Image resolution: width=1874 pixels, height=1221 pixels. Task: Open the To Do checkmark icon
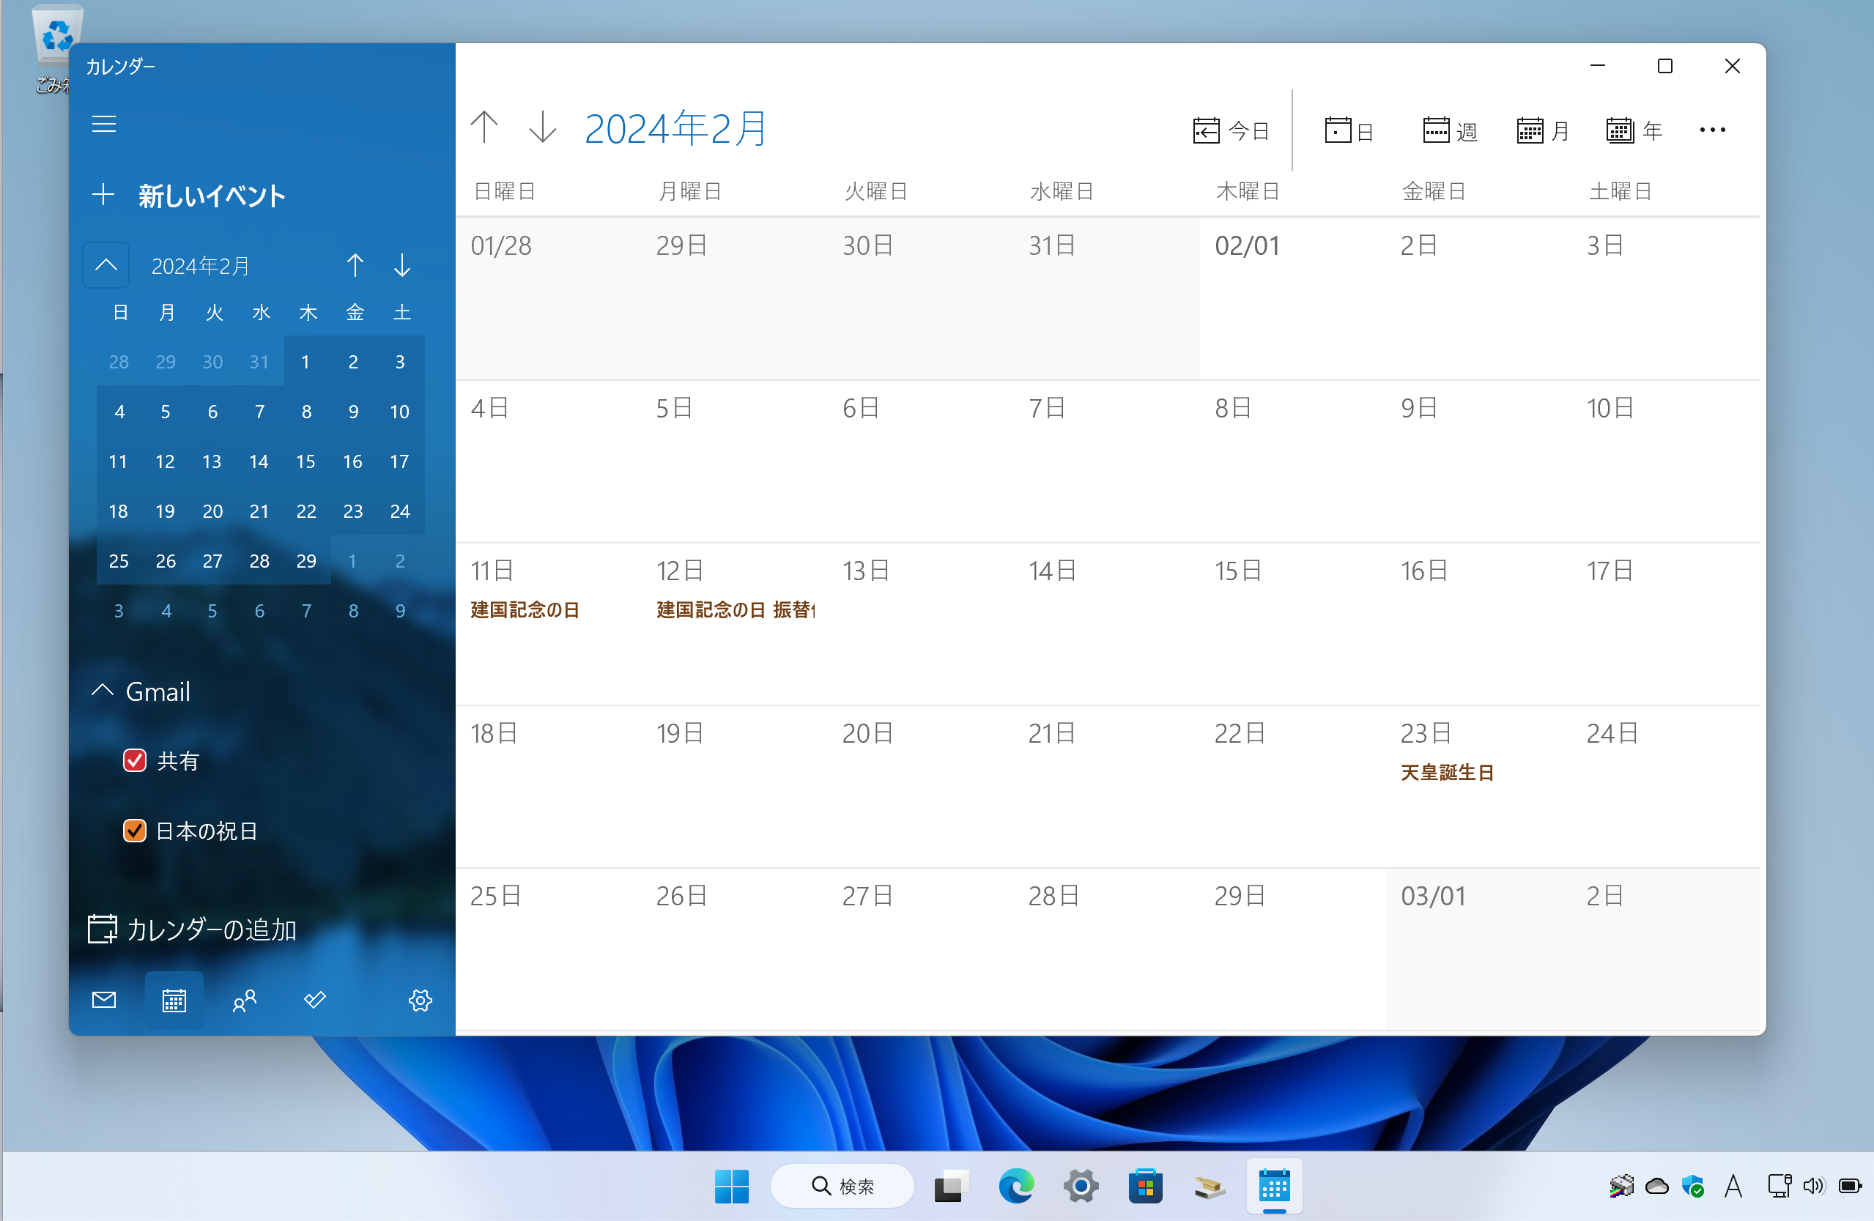point(314,1000)
